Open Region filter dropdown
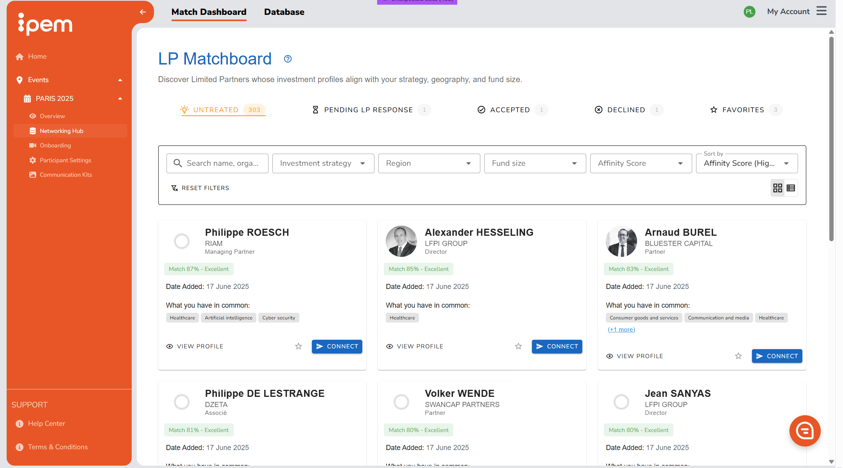The width and height of the screenshot is (843, 468). coord(429,163)
